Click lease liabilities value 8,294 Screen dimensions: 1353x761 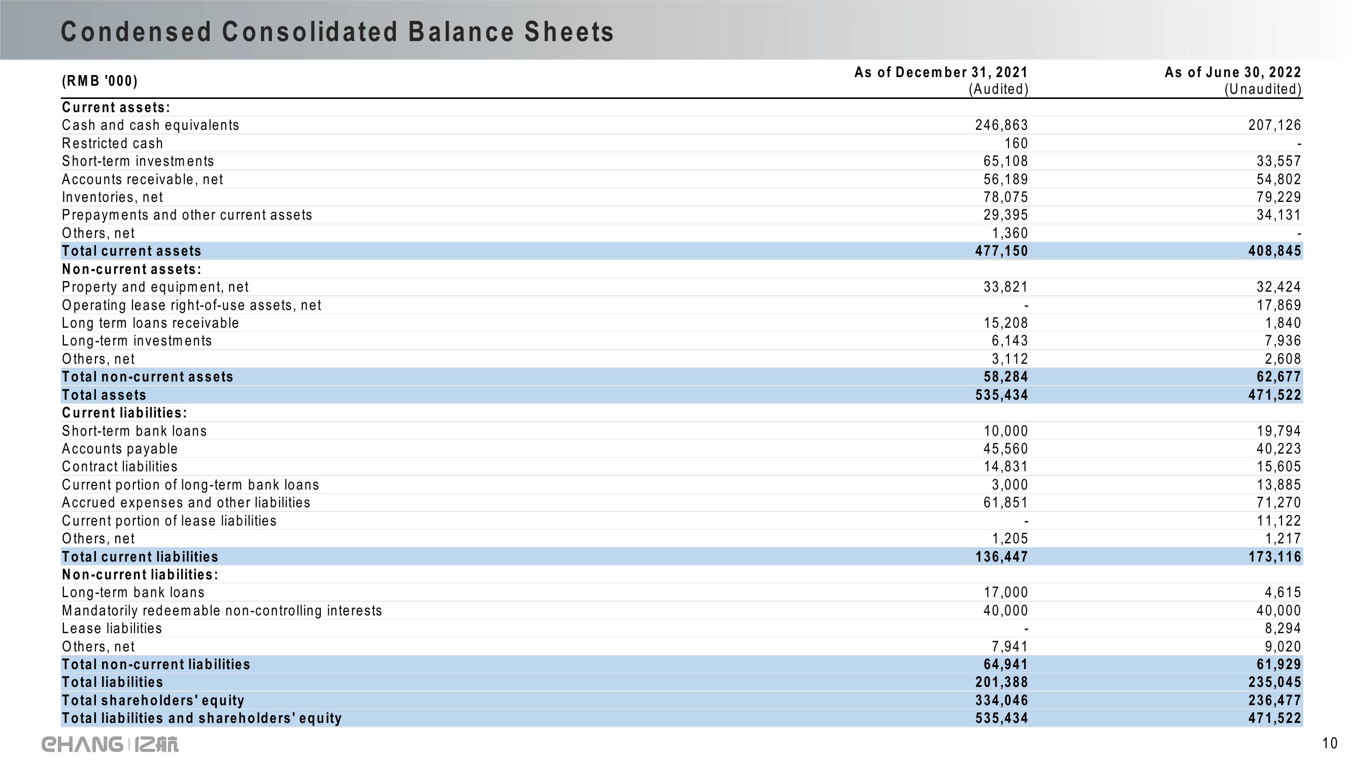[x=1283, y=628]
